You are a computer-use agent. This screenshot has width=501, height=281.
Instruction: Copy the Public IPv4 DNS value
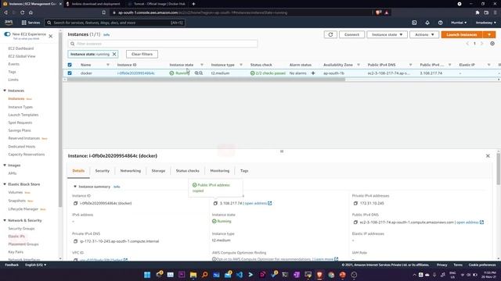click(355, 222)
